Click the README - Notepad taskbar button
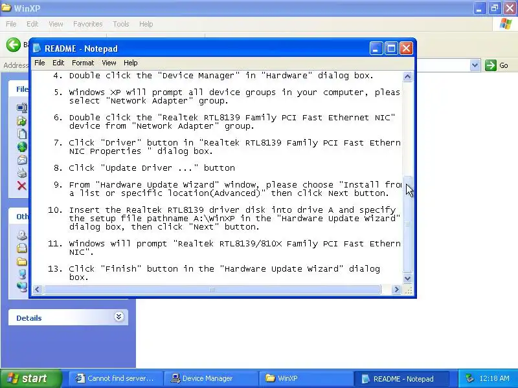 pyautogui.click(x=401, y=379)
